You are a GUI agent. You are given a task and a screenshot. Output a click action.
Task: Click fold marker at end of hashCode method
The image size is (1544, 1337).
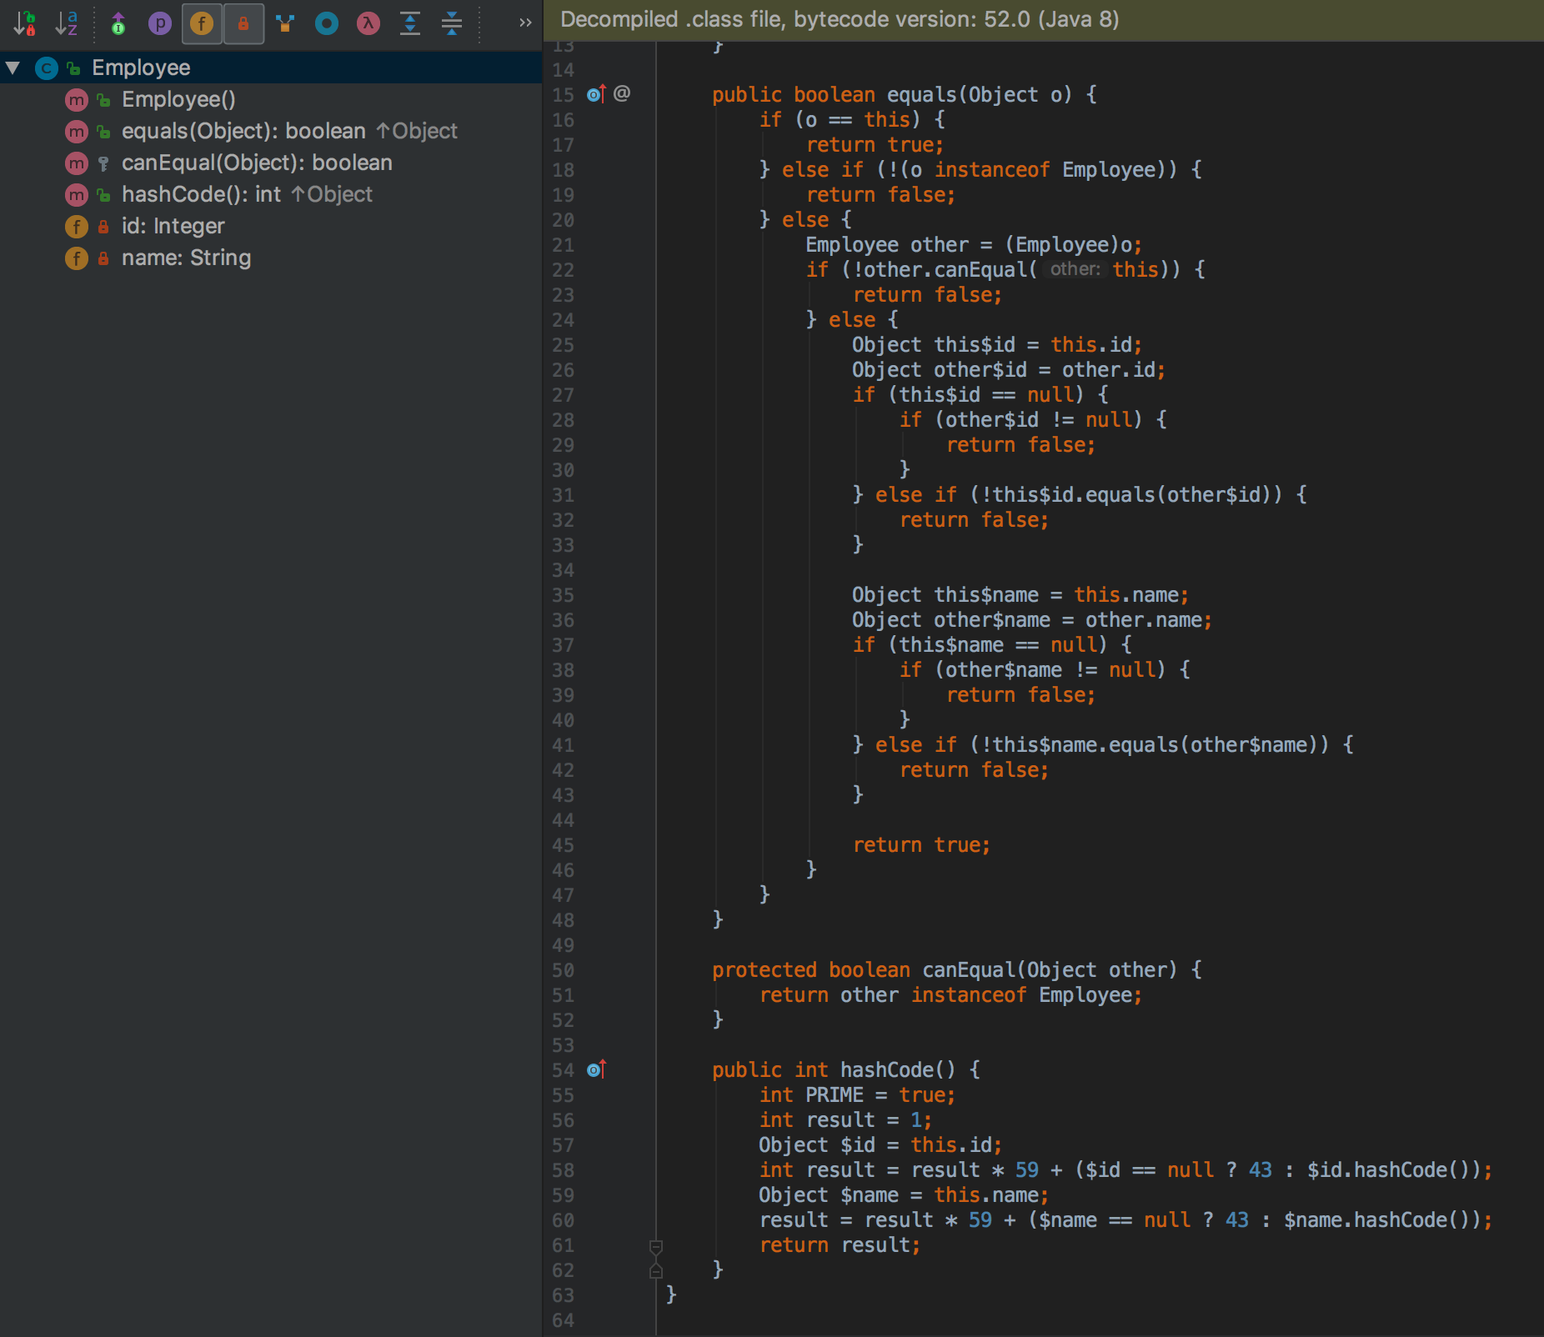(656, 1270)
